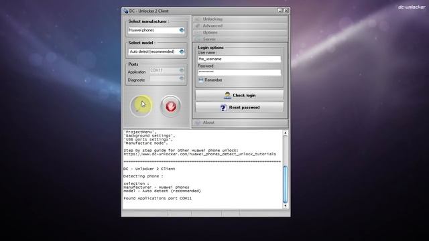Click the dc-unlocker.com tutorials URL in log
Viewport: 429px width, 241px height.
point(200,154)
